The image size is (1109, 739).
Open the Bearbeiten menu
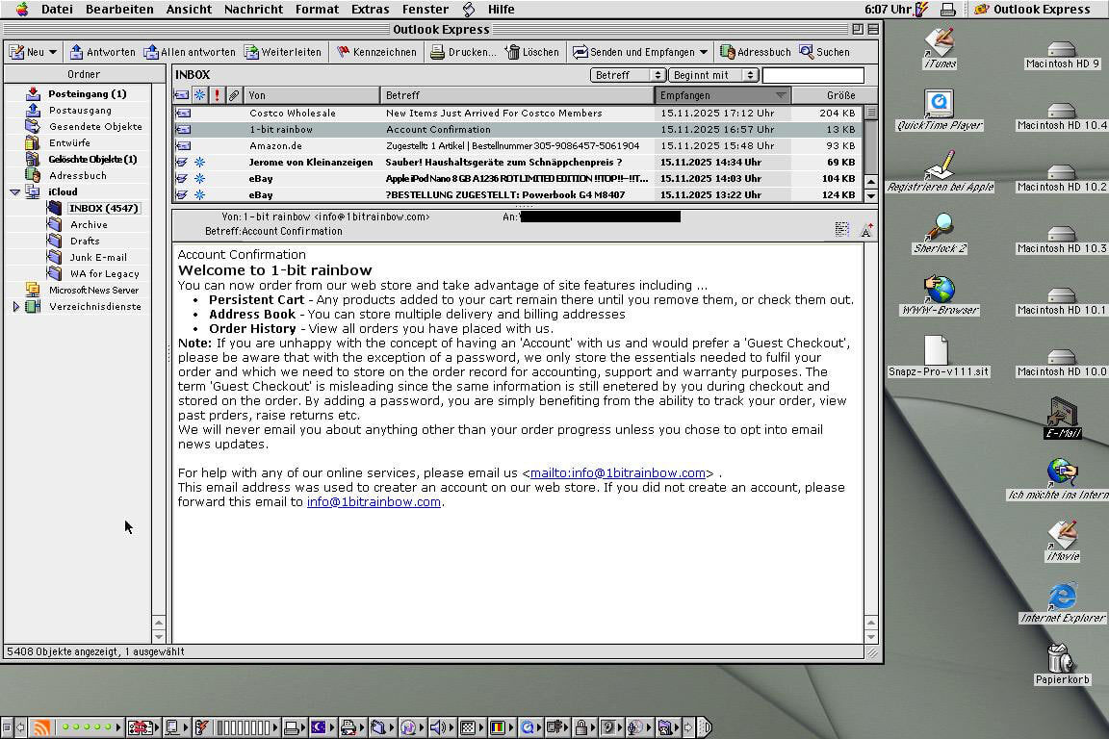tap(119, 10)
